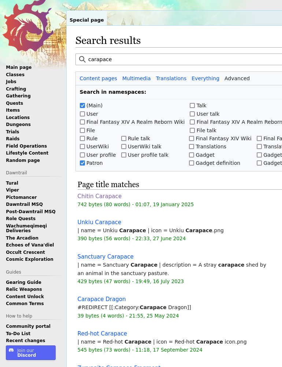Open Trials in the sidebar

coord(12,132)
